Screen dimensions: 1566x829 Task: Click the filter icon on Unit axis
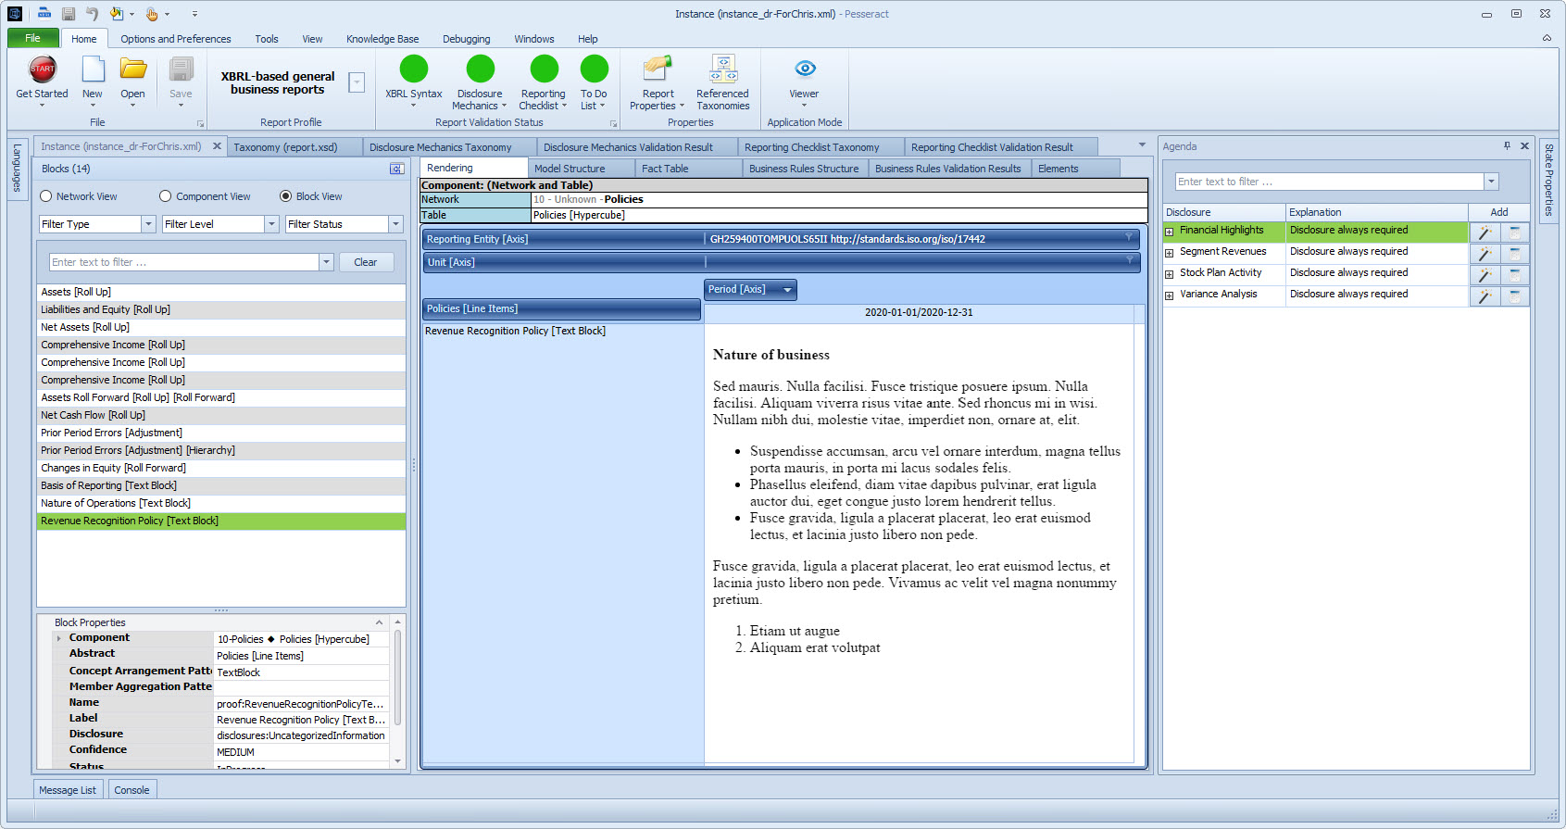1129,261
